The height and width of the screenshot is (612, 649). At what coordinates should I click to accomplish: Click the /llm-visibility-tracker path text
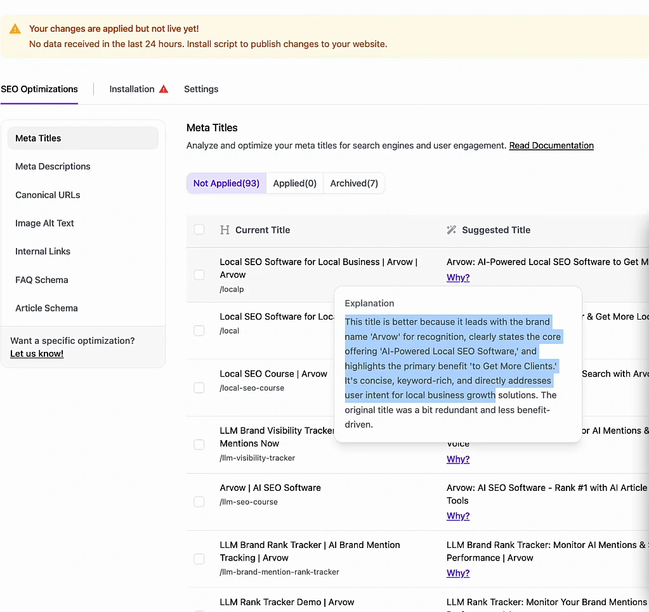(257, 458)
